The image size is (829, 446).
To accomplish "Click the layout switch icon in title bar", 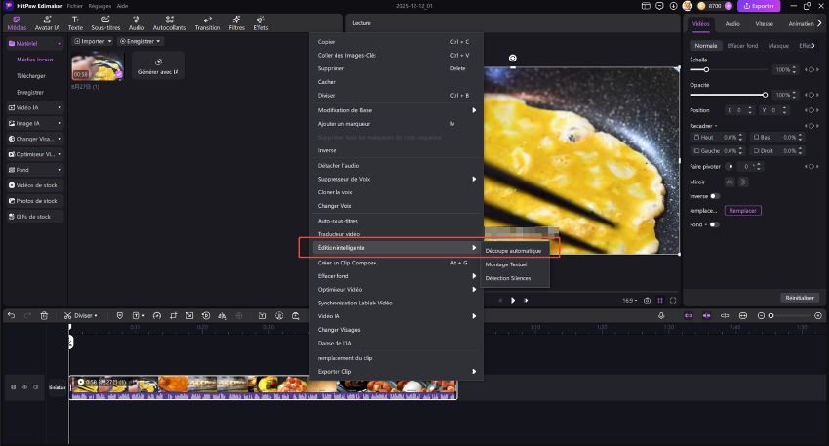I will tap(646, 6).
